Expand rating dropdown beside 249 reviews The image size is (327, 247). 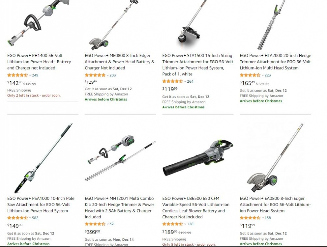[x=30, y=75]
